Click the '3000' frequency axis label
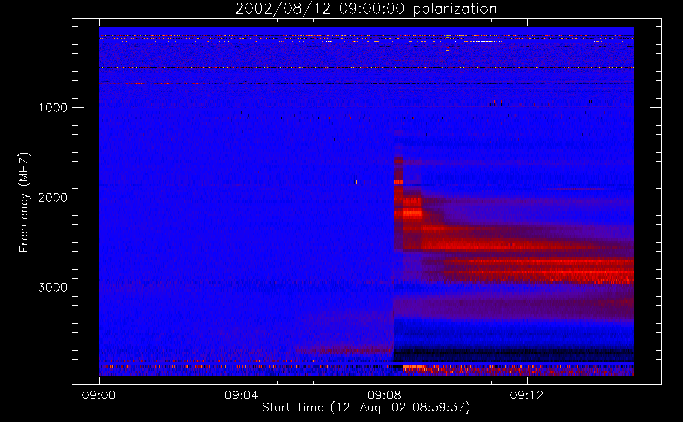Viewport: 683px width, 422px height. click(53, 287)
